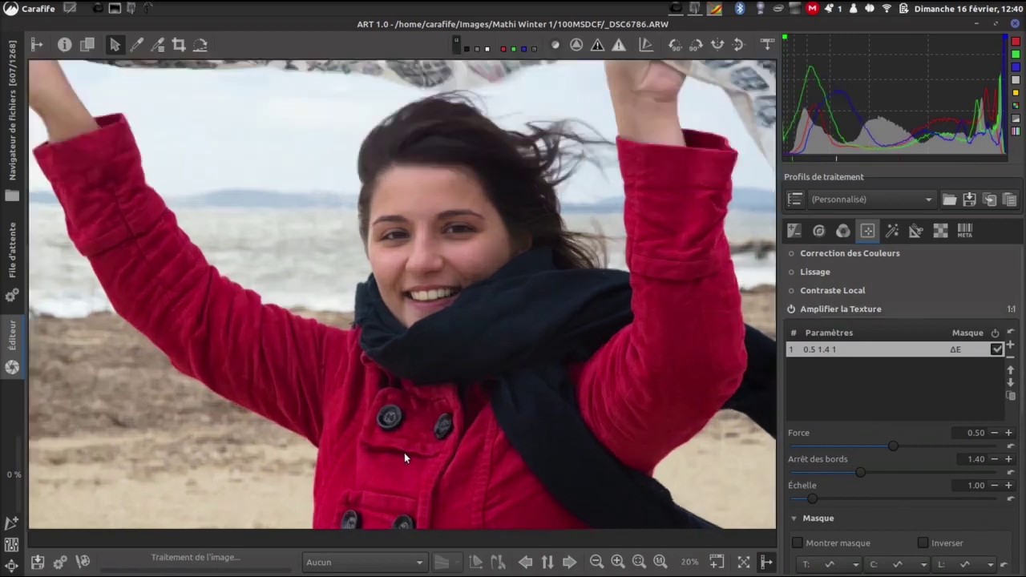The height and width of the screenshot is (577, 1026).
Task: Toggle Amplifier la Texture power button
Action: click(791, 309)
